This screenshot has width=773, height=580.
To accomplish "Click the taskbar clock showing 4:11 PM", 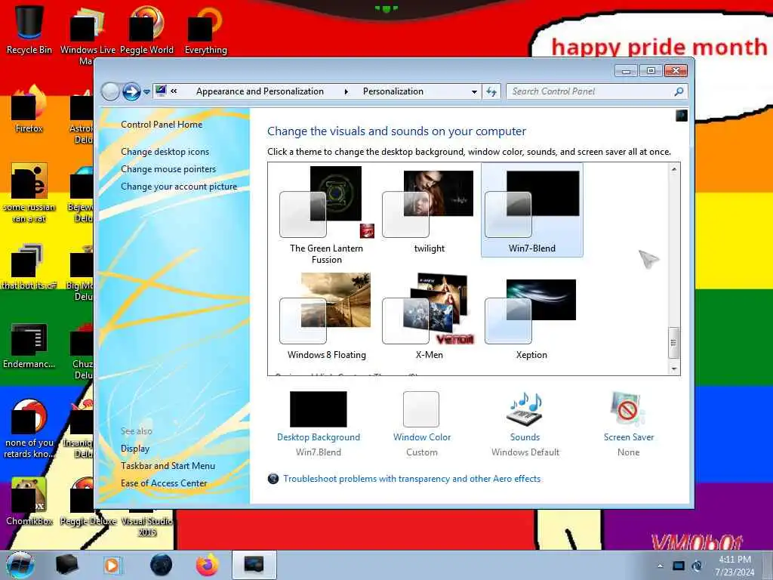I will pyautogui.click(x=735, y=566).
